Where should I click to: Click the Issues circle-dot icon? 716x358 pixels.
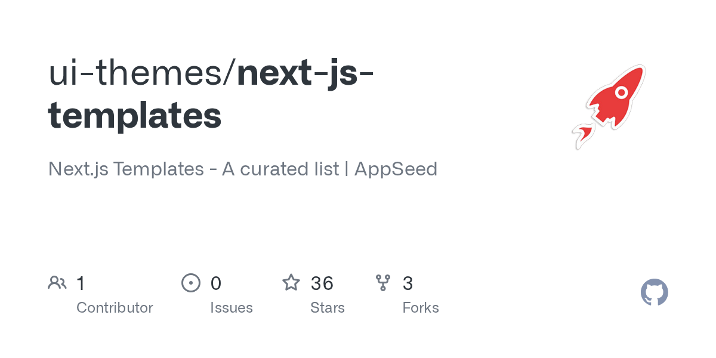(190, 283)
